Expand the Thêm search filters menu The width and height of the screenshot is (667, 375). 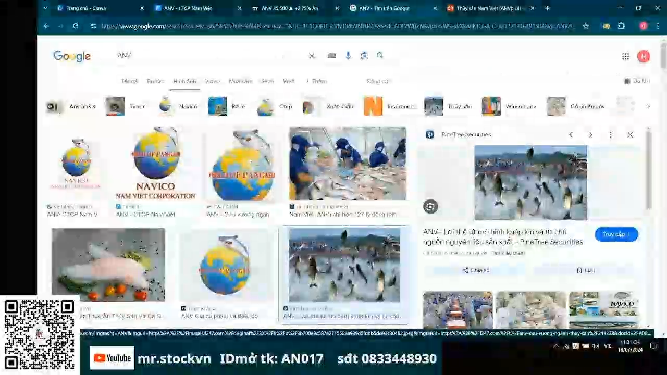[x=316, y=81]
